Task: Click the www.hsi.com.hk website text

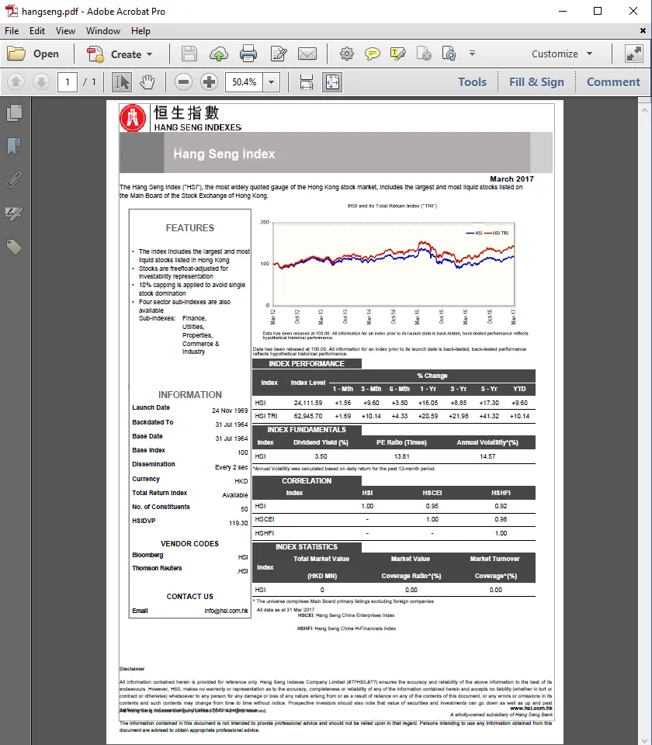Action: click(531, 708)
